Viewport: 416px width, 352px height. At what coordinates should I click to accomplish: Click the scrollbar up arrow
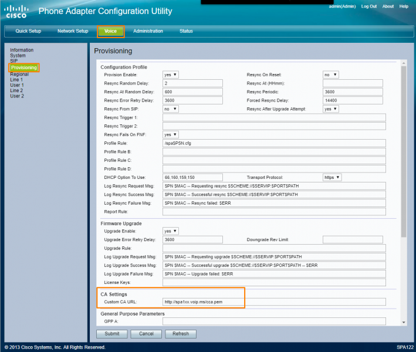(404, 63)
